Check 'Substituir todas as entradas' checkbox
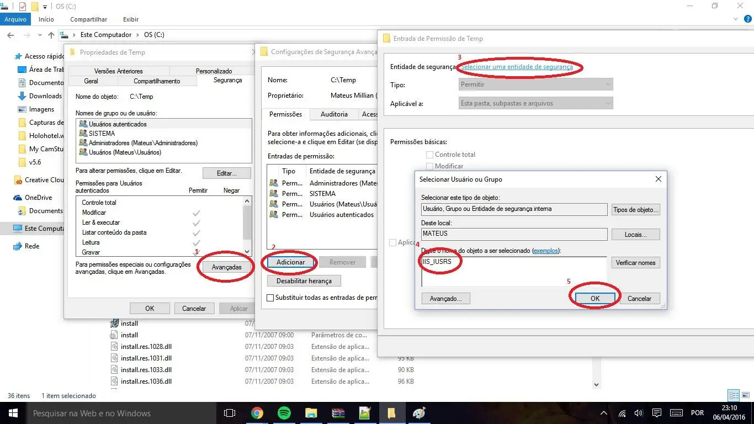 coord(270,298)
